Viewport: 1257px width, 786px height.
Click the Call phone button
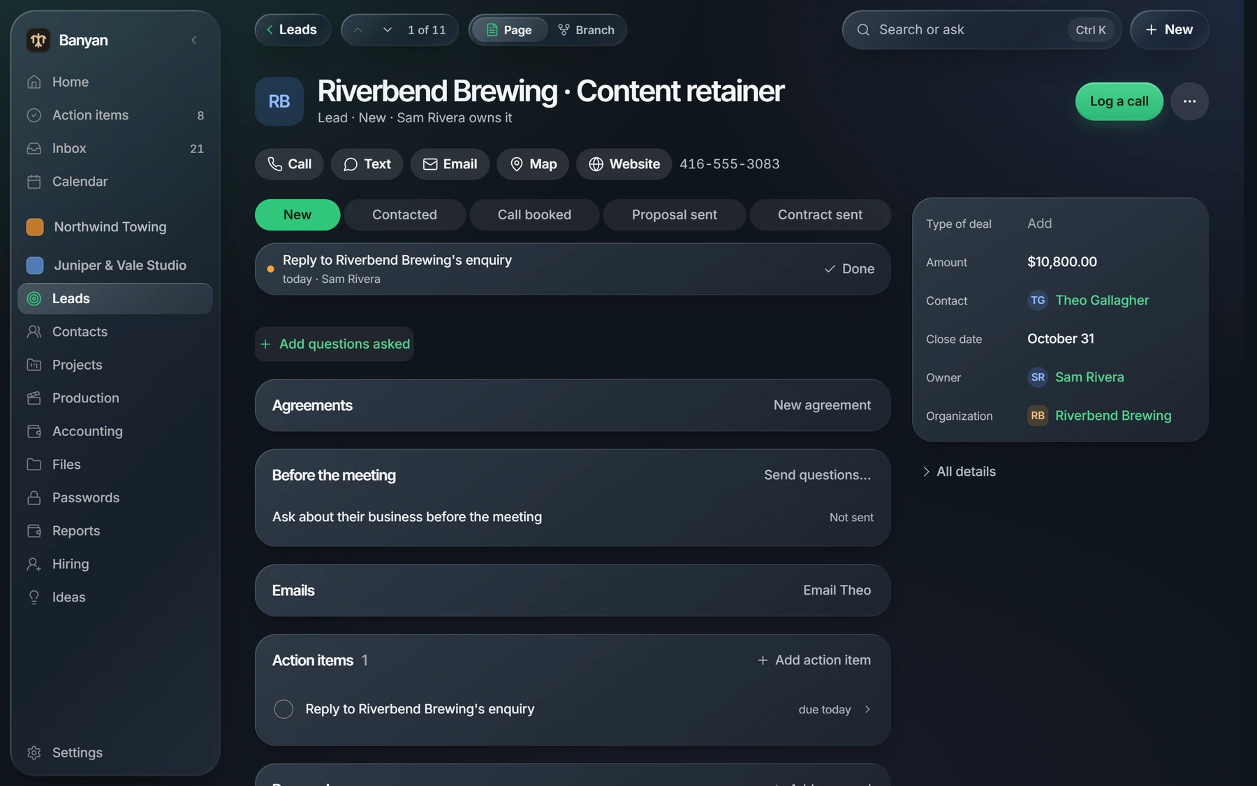[289, 164]
